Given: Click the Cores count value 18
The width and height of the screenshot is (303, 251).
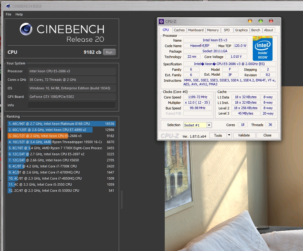Looking at the screenshot, I should coord(242,125).
